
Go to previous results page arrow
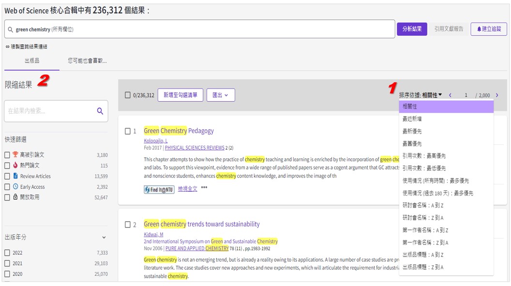click(450, 95)
